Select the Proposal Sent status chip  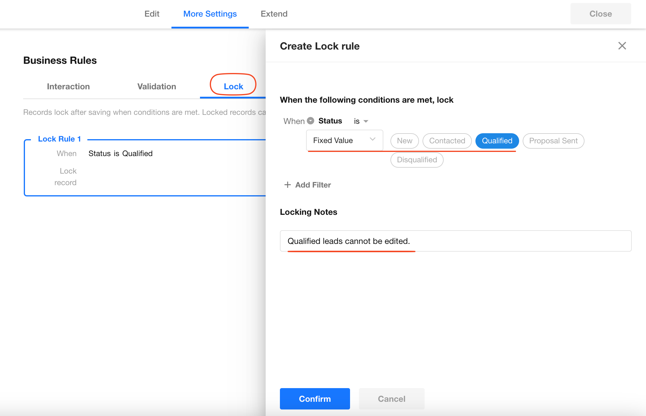pos(553,141)
